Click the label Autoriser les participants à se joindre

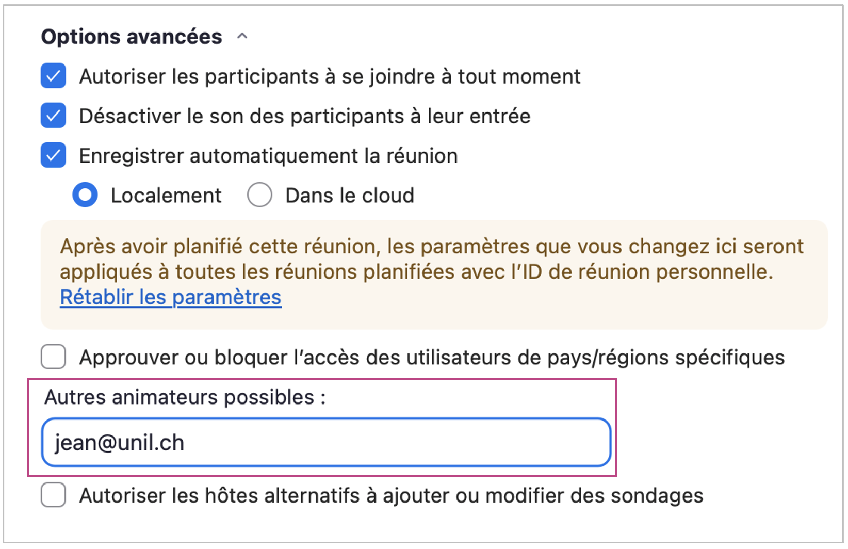point(329,76)
